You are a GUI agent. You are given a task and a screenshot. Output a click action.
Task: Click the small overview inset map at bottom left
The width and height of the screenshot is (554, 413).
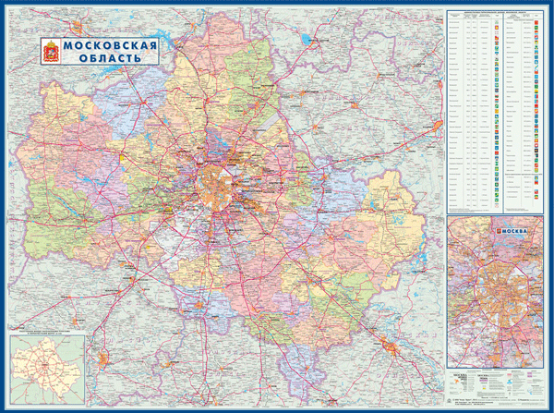(47, 364)
